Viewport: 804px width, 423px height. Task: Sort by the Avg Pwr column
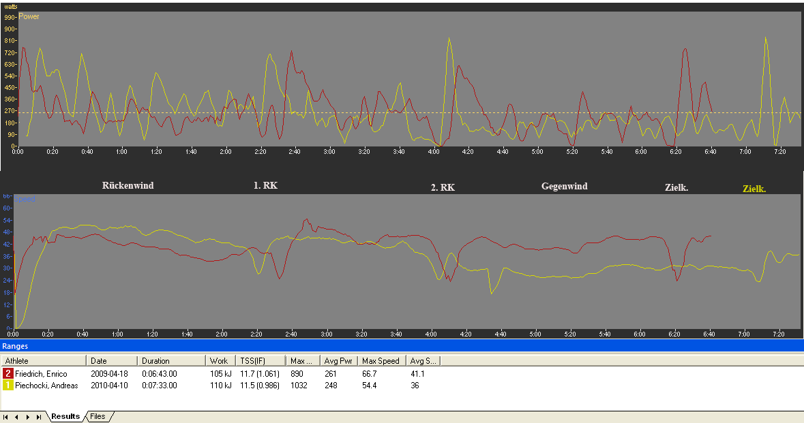point(339,360)
